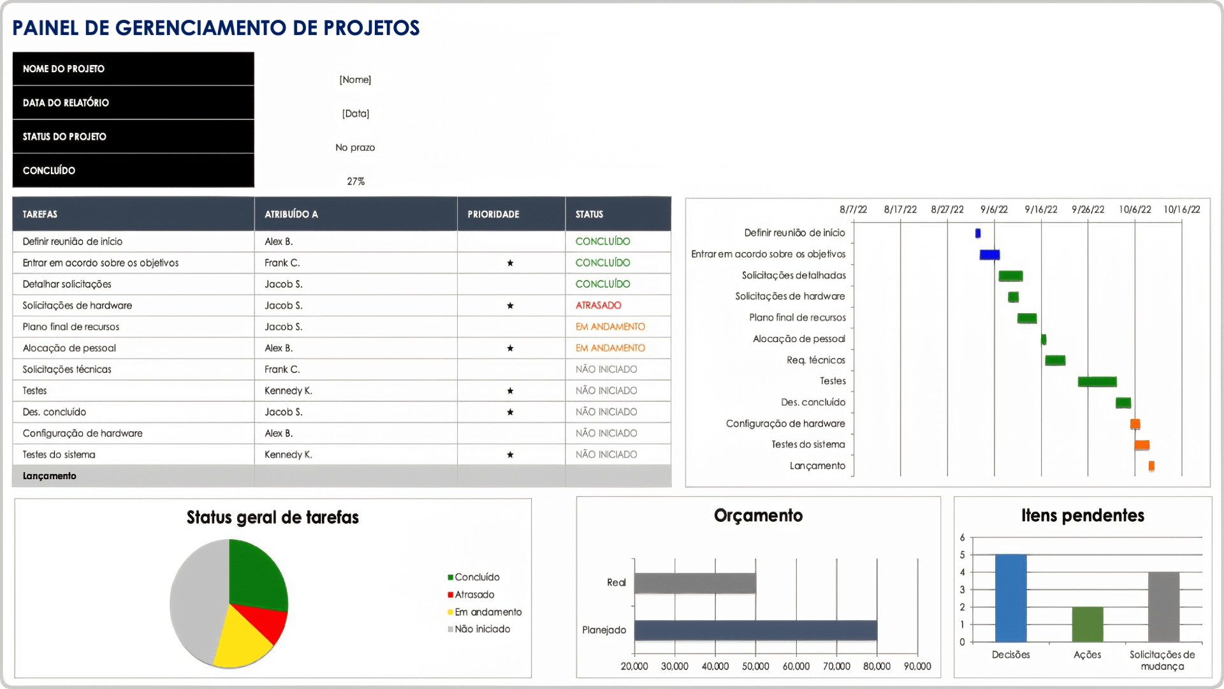Select the 'Lançamento' row in the task table

coord(342,476)
